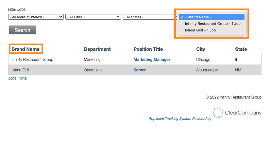This screenshot has width=272, height=148.
Task: Select the '- Brand Name -' option
Action: click(212, 17)
